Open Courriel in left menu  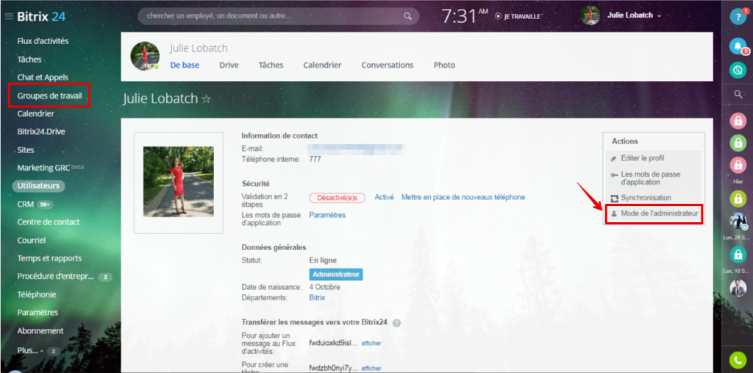point(31,241)
